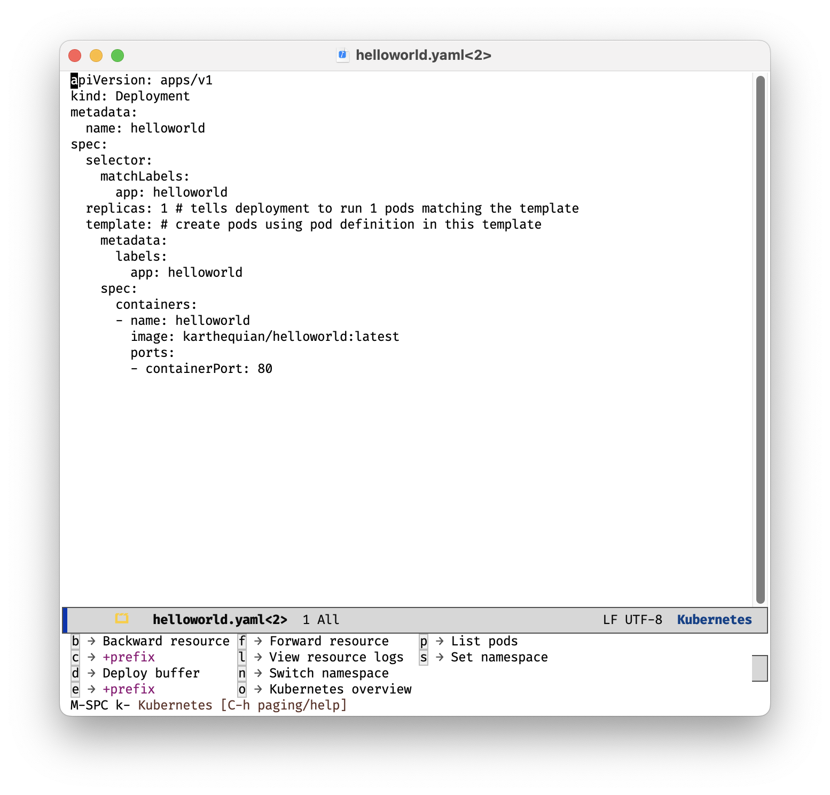Viewport: 830px width, 795px height.
Task: Click the 'apiVersion: apps/v1' line
Action: pos(142,80)
